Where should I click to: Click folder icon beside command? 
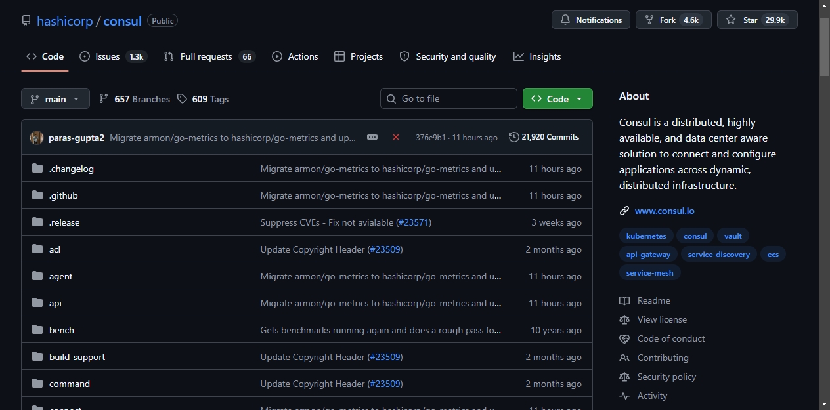[37, 384]
